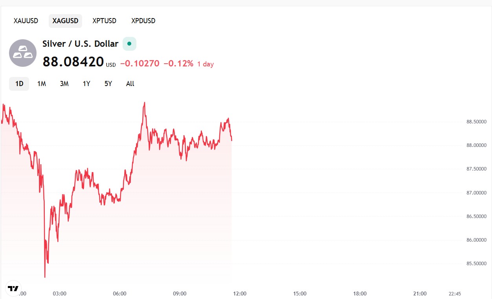This screenshot has width=492, height=299.
Task: Click the silver bars symbol icon
Action: pyautogui.click(x=22, y=53)
